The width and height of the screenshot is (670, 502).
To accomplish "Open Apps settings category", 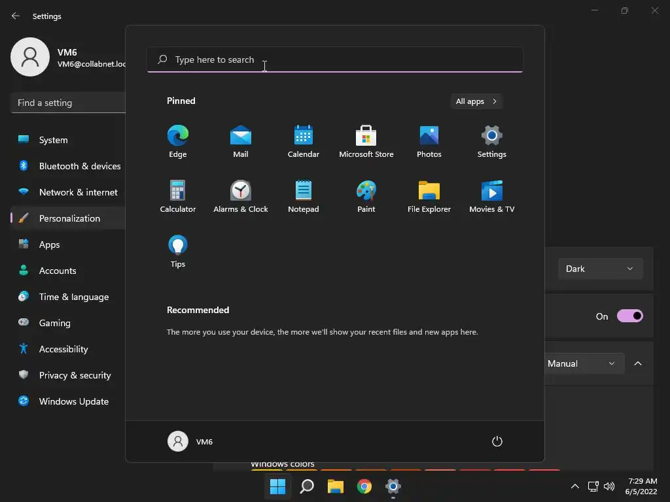I will [68, 244].
